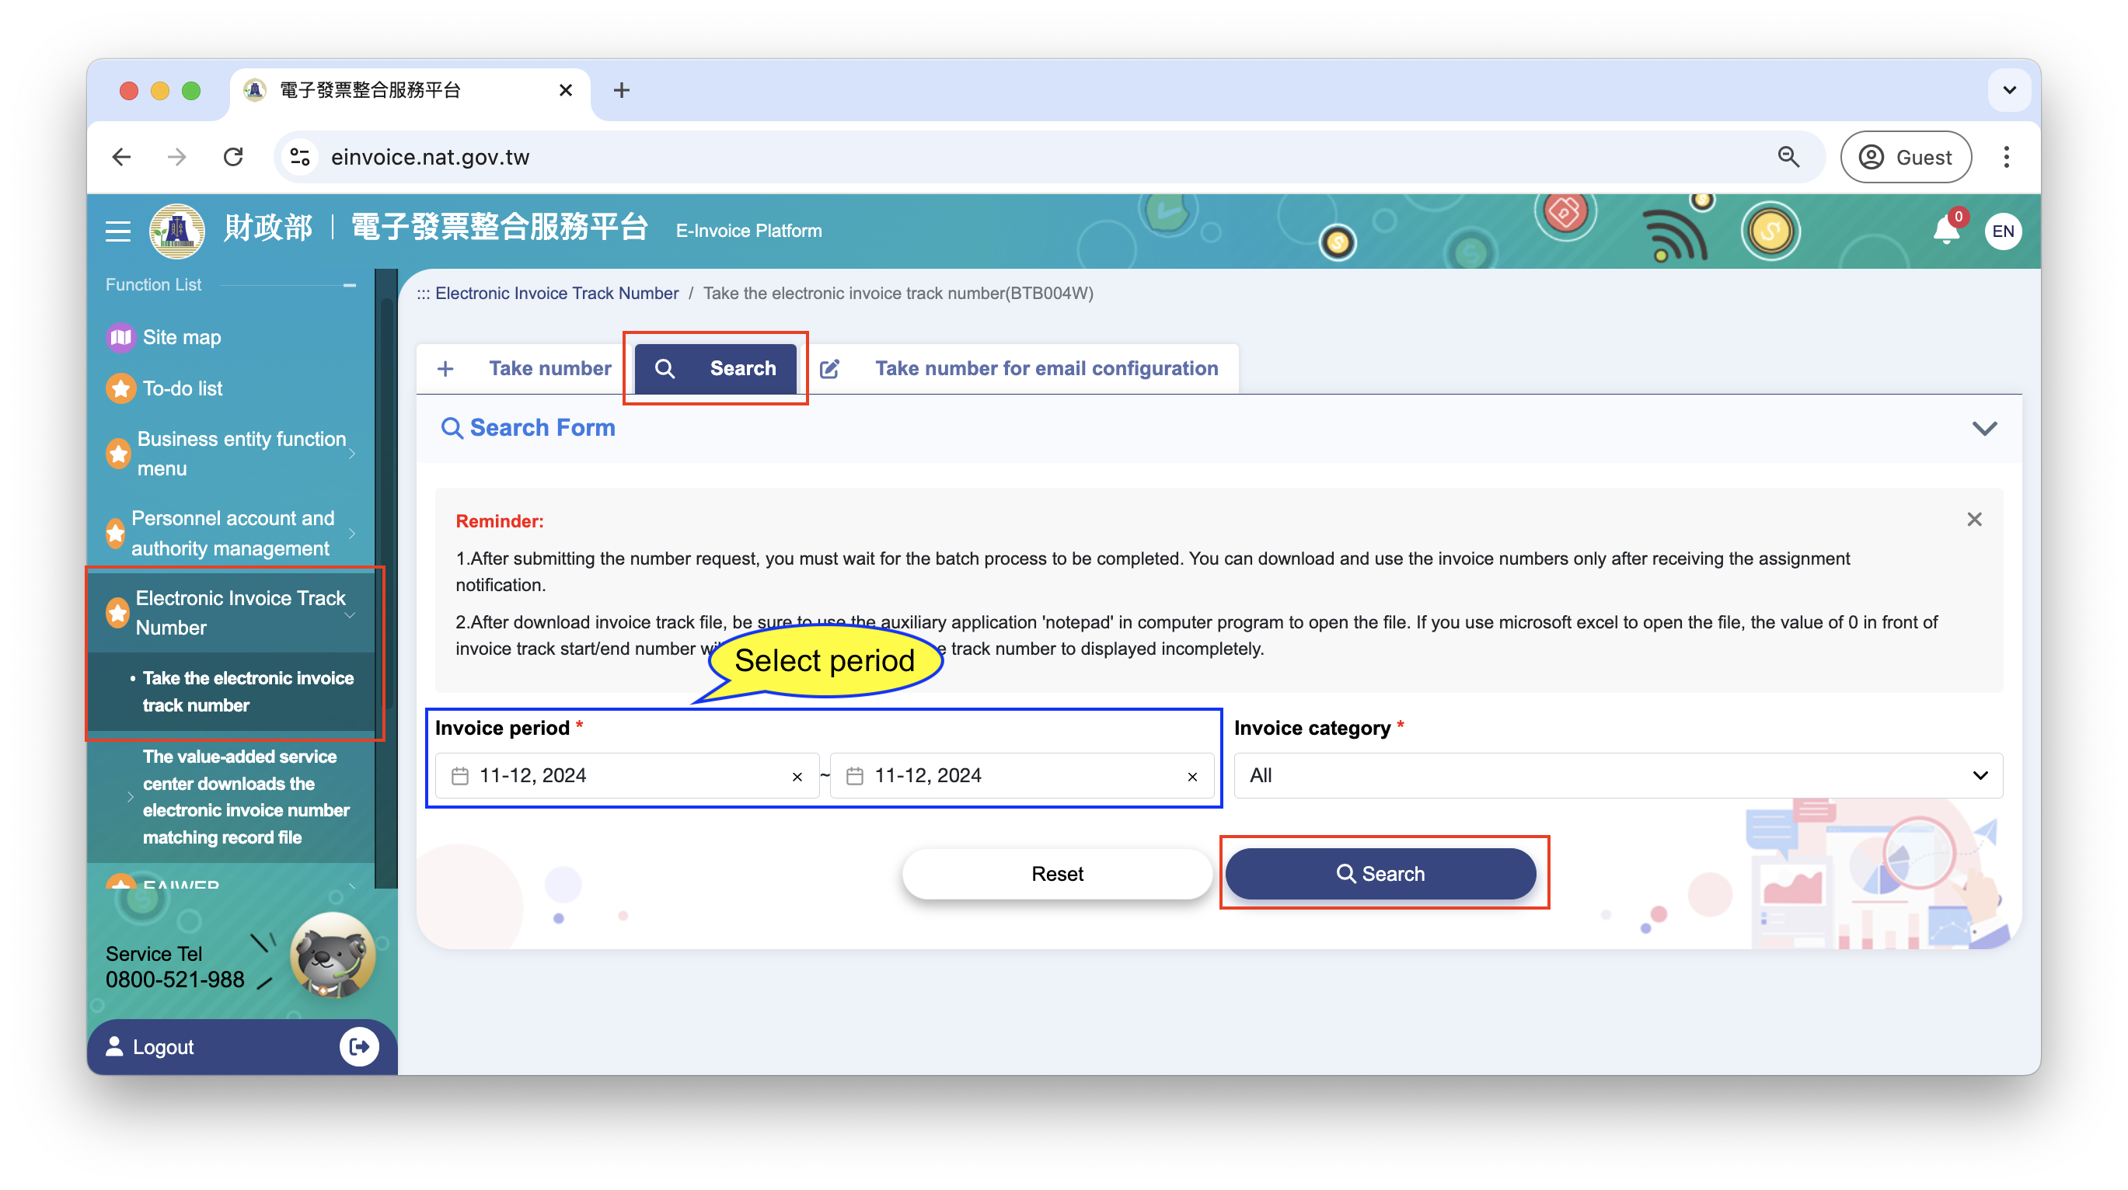Switch to the Take number tab
2128x1190 pixels.
click(531, 368)
